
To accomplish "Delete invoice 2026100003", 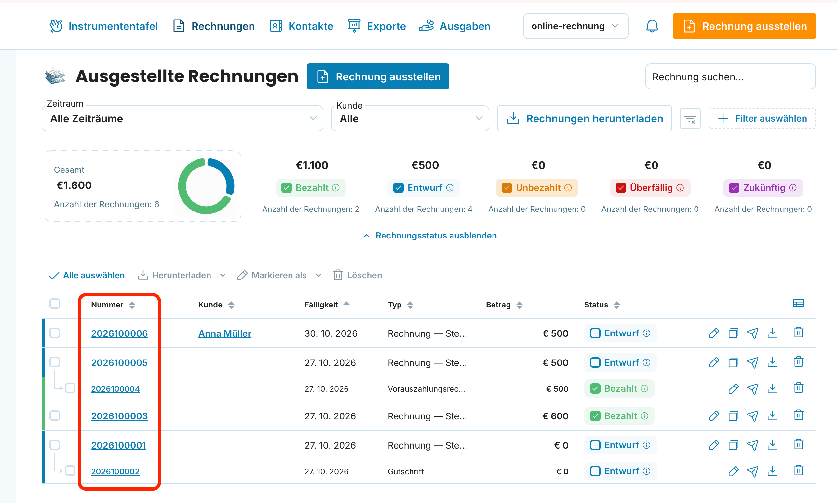I will coord(798,415).
